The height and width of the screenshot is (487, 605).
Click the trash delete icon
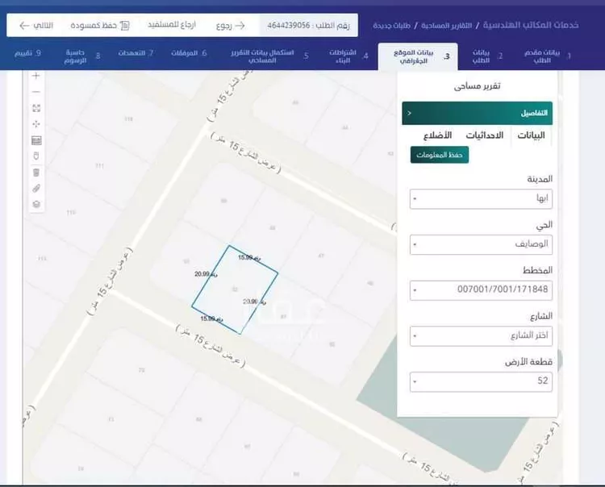(36, 172)
